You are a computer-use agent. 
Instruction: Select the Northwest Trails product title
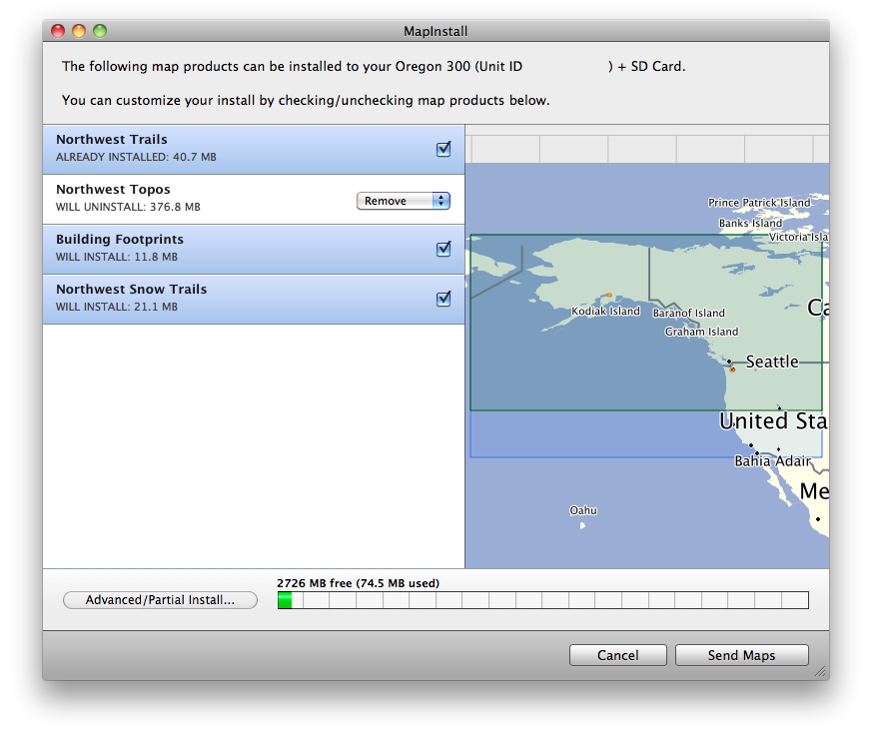[112, 140]
